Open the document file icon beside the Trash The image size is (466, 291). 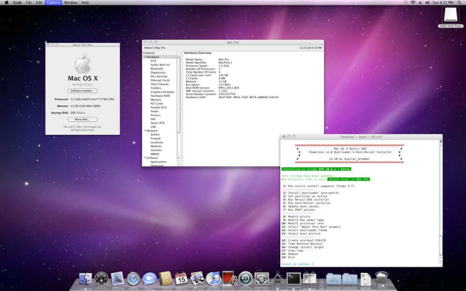[366, 279]
